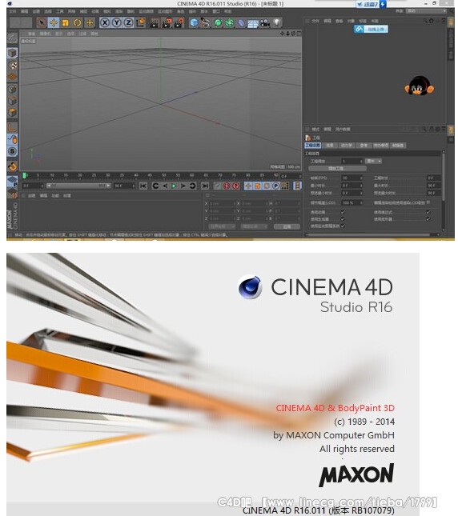Image resolution: width=458 pixels, height=516 pixels.
Task: Select the 工程设置 tab
Action: coord(312,145)
